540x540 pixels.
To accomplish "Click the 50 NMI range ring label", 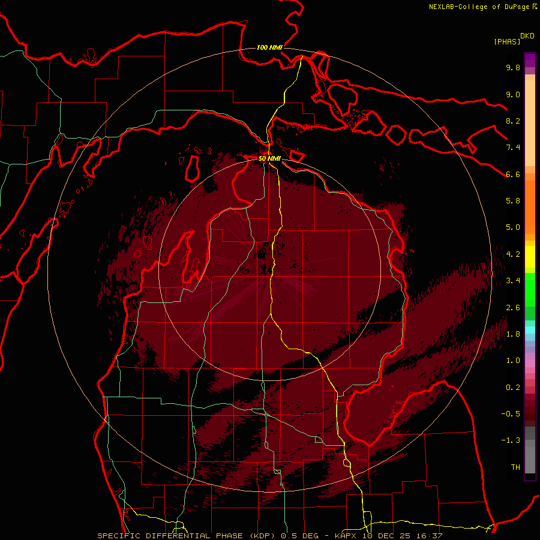I will [269, 158].
